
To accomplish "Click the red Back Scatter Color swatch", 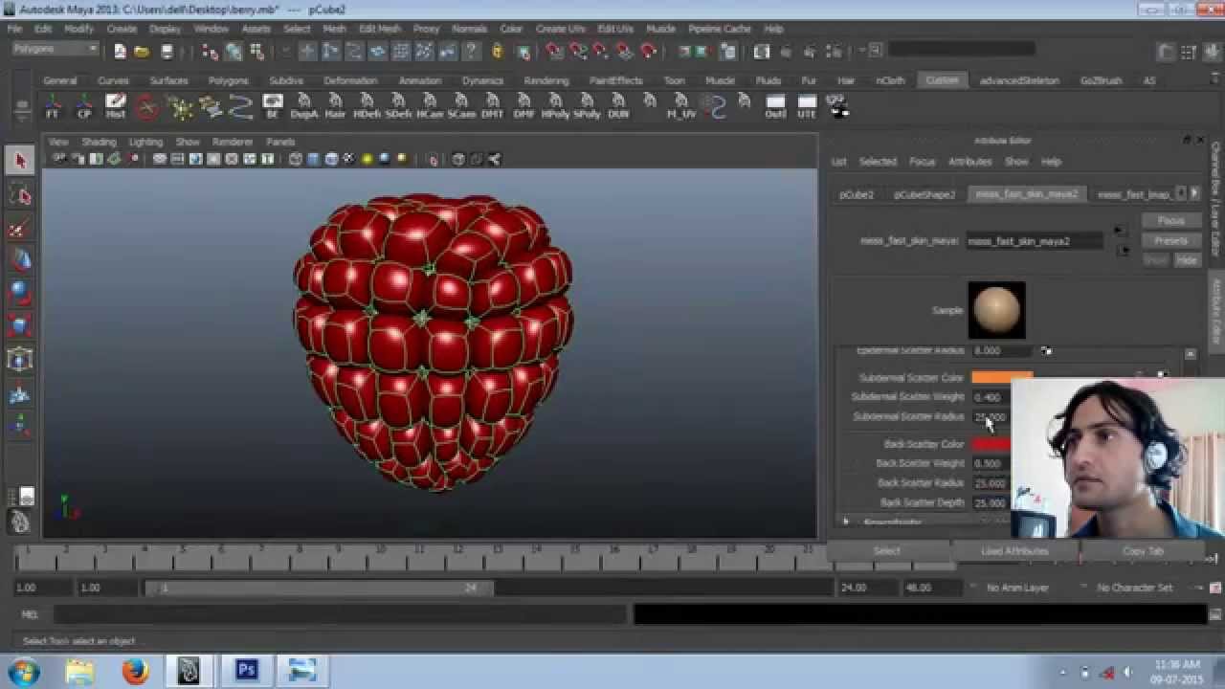I will click(991, 444).
